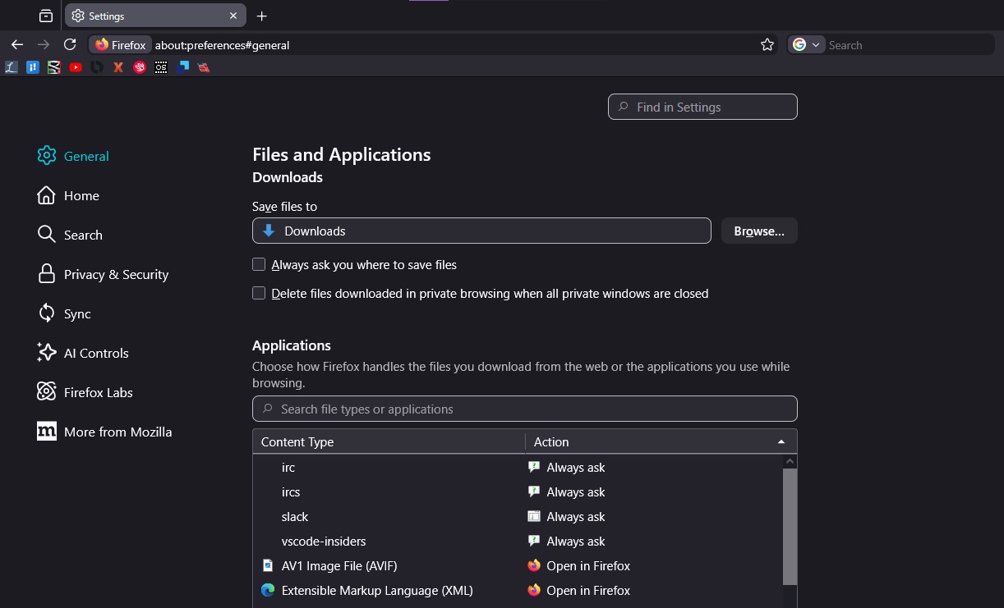Bookmark this page with the star icon
This screenshot has height=608, width=1004.
point(767,45)
